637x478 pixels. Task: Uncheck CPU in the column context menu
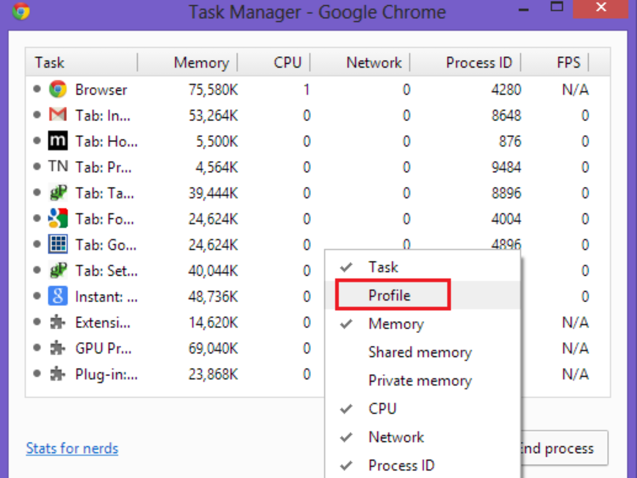(423, 409)
